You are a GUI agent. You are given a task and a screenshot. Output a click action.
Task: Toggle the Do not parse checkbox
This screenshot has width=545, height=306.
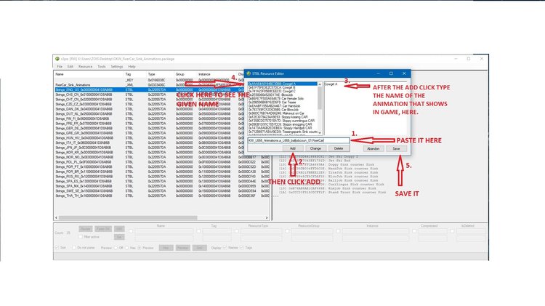pyautogui.click(x=74, y=248)
